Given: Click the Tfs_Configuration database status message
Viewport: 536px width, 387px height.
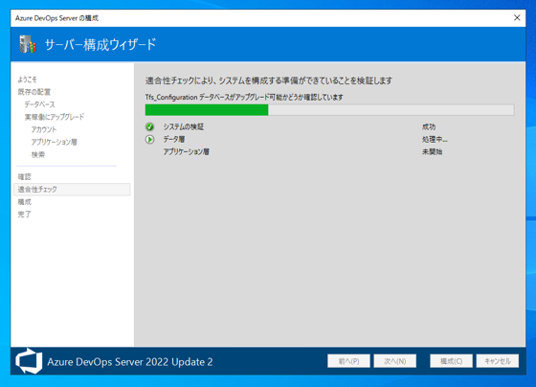Looking at the screenshot, I should click(x=244, y=97).
